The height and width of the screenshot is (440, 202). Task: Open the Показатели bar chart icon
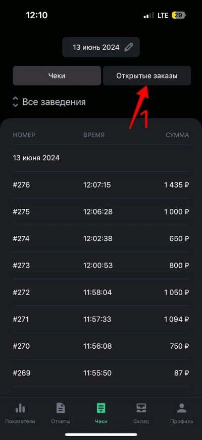[20, 408]
